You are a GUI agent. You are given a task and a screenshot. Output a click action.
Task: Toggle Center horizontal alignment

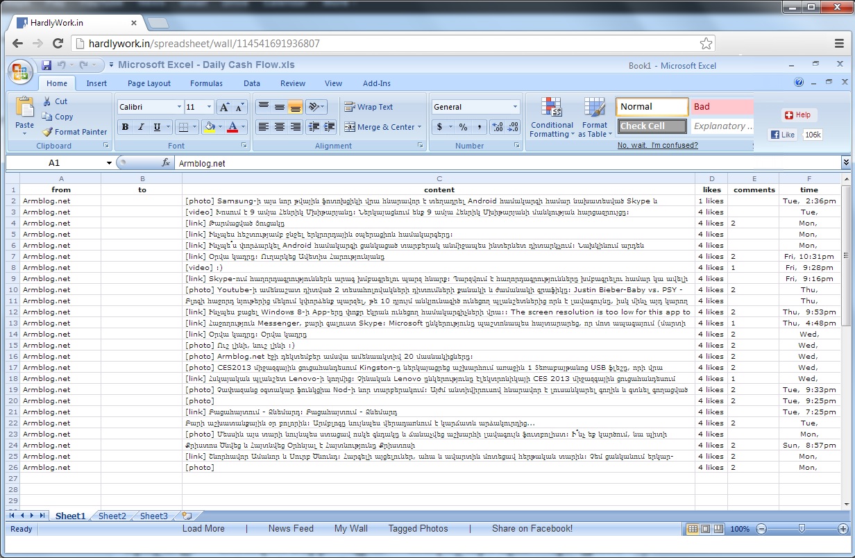pos(279,127)
